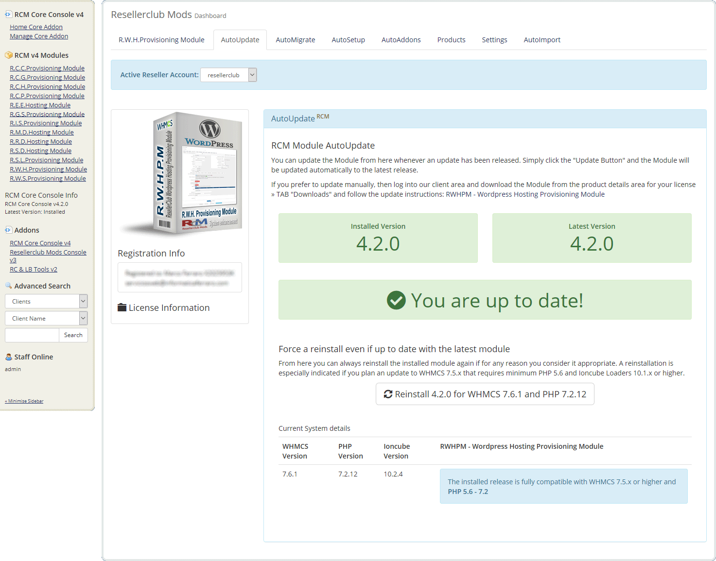Click the PHP version value 7.2.12

point(348,474)
